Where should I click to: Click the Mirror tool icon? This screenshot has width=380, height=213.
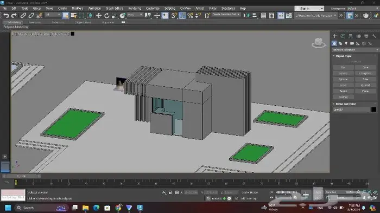(x=246, y=16)
